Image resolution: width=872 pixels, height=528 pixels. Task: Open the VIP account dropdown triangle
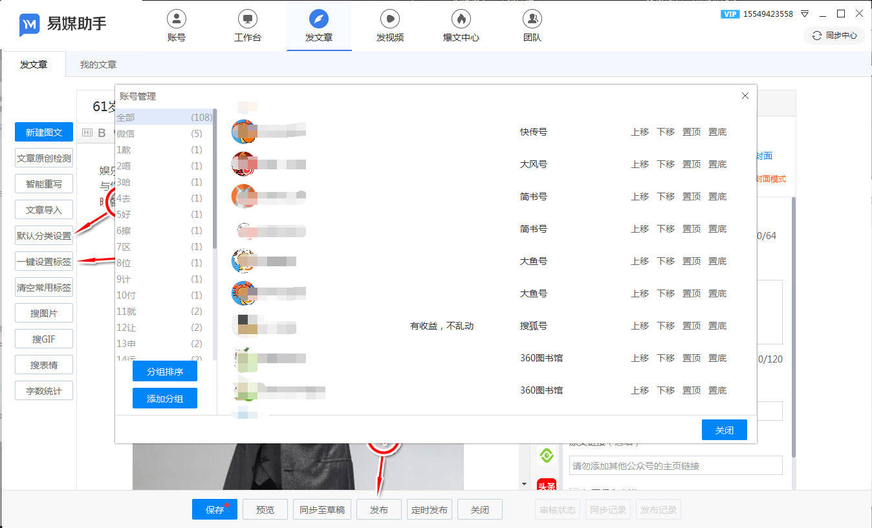coord(805,14)
